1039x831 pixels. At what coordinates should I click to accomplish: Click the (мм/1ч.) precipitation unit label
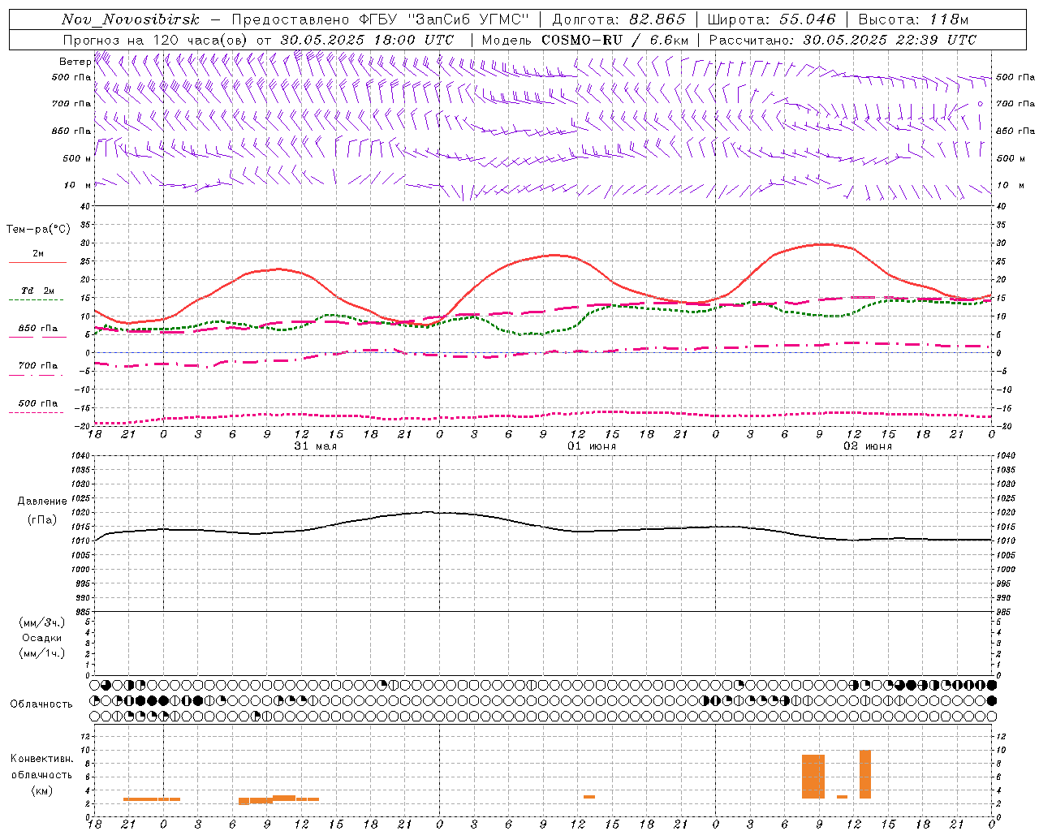(x=42, y=653)
